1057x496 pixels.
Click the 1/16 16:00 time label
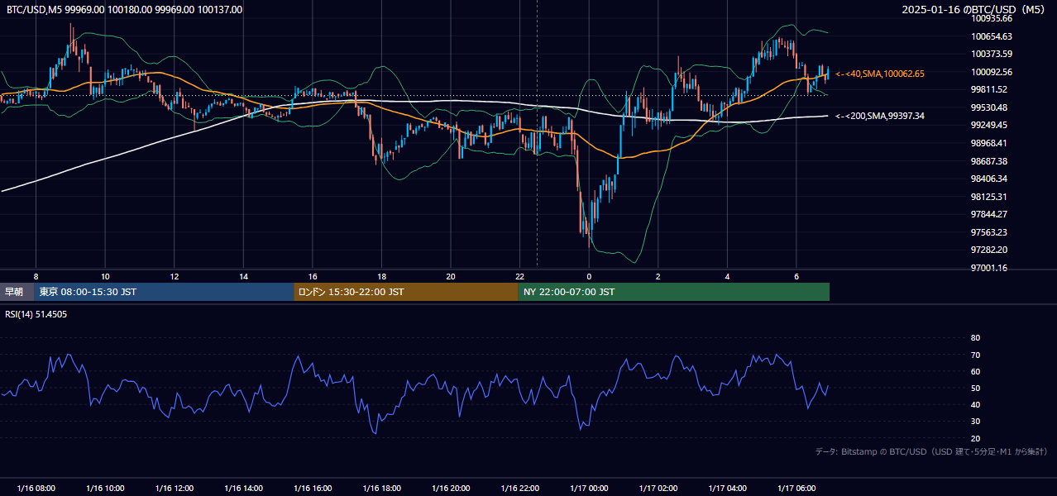tap(313, 489)
